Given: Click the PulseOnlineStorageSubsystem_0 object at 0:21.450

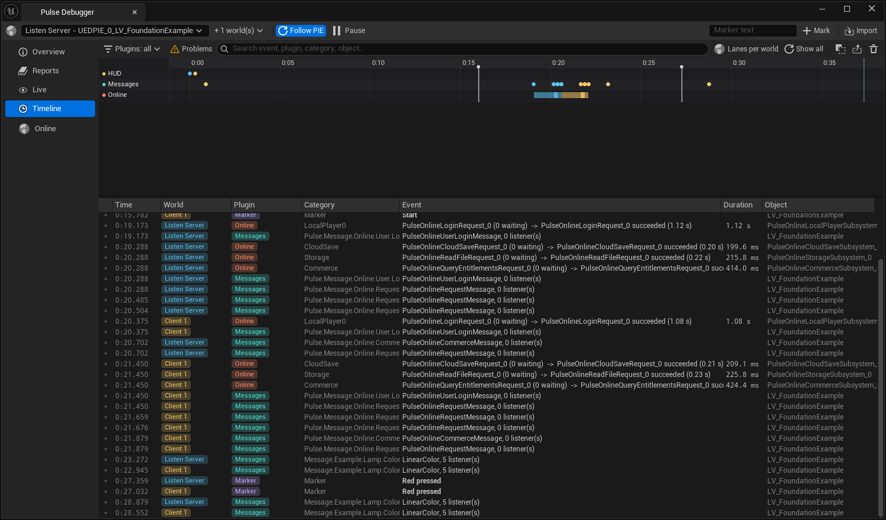Looking at the screenshot, I should tap(819, 375).
